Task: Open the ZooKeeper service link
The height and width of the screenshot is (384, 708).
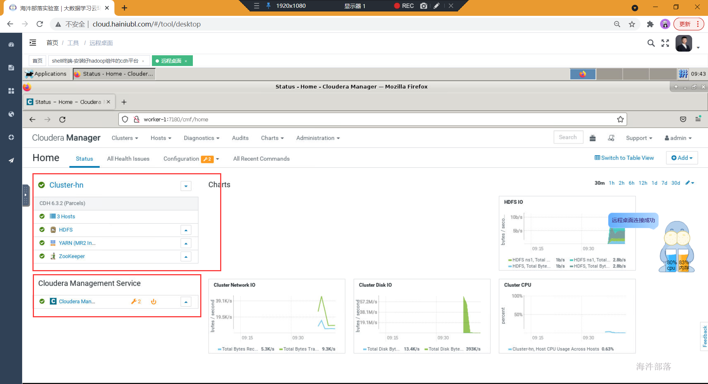Action: point(72,256)
